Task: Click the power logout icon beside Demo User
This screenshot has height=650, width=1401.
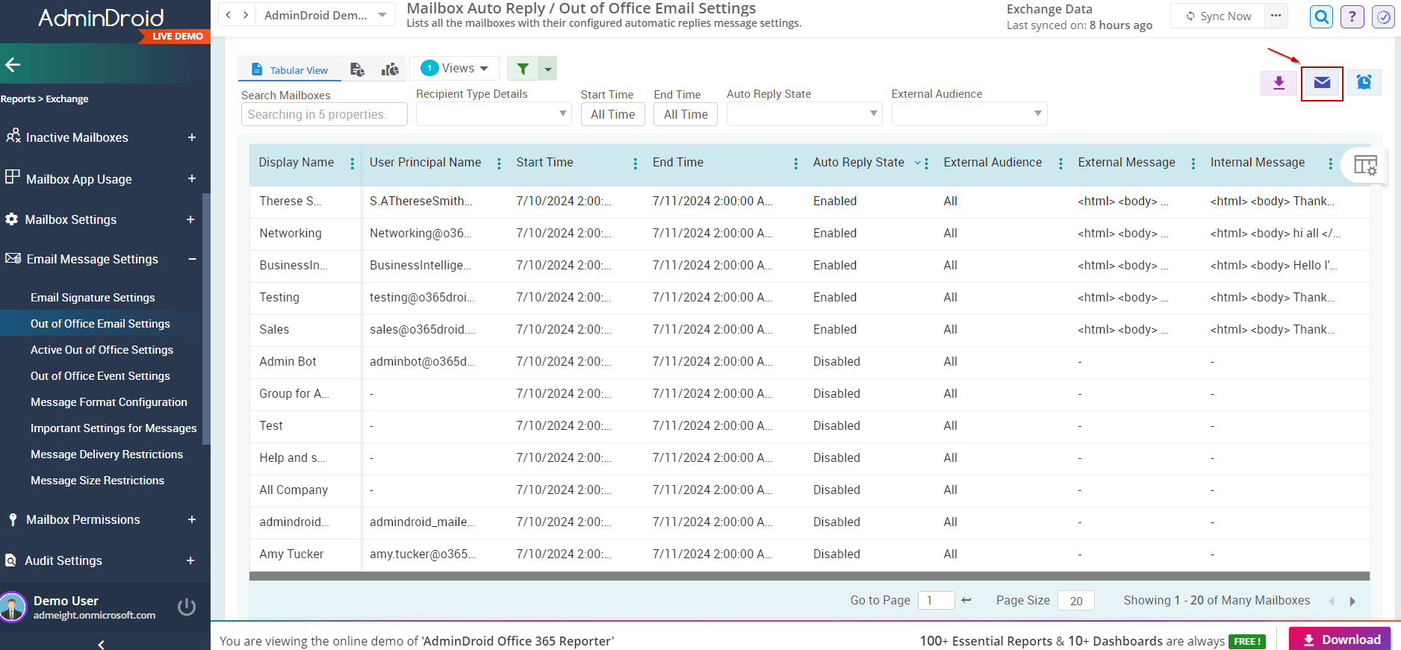Action: [x=187, y=607]
